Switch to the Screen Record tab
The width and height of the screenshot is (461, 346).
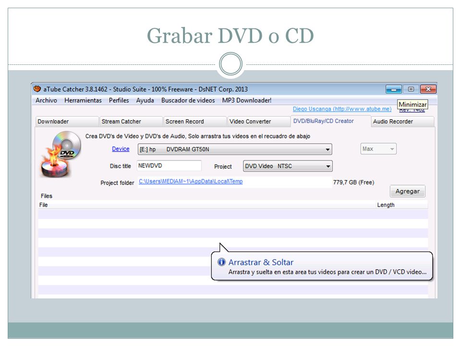[x=194, y=122]
